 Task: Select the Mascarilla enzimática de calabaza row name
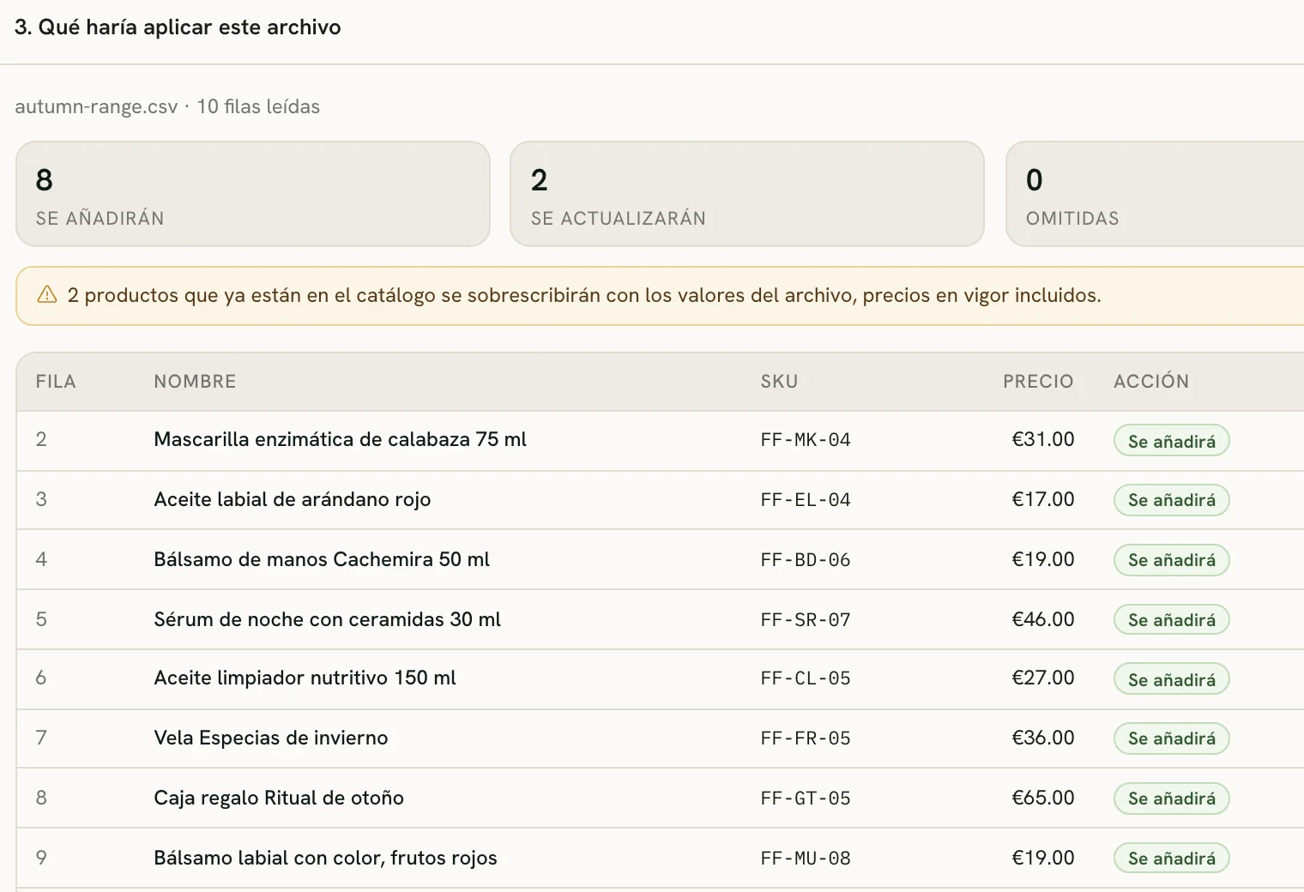[x=340, y=439]
